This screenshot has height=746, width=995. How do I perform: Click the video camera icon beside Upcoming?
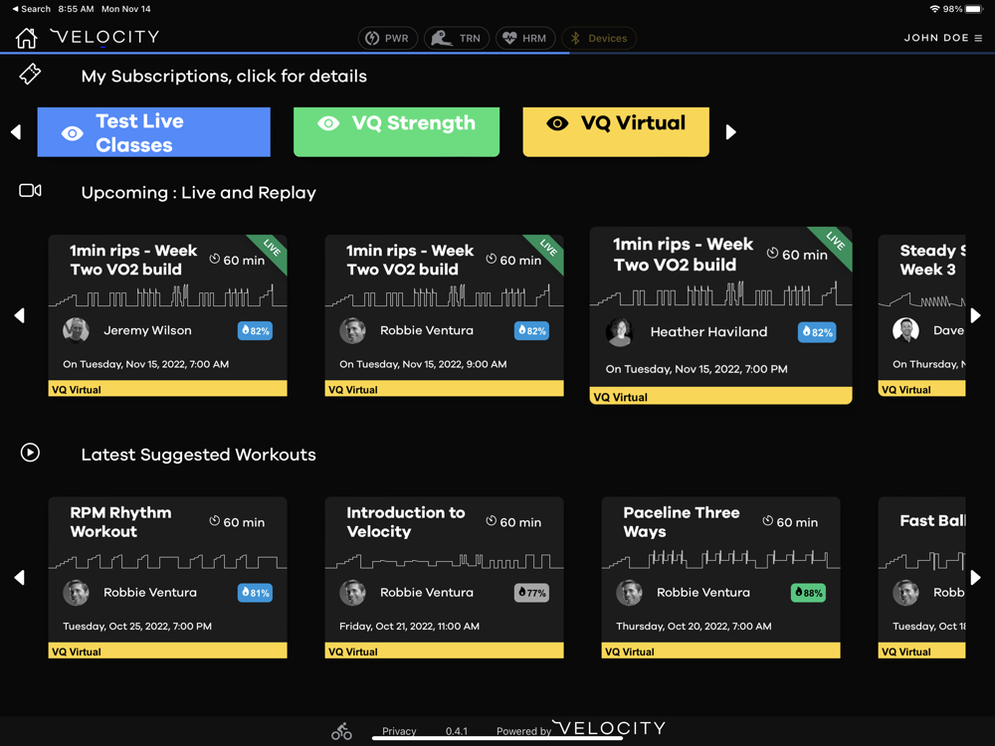pyautogui.click(x=30, y=190)
